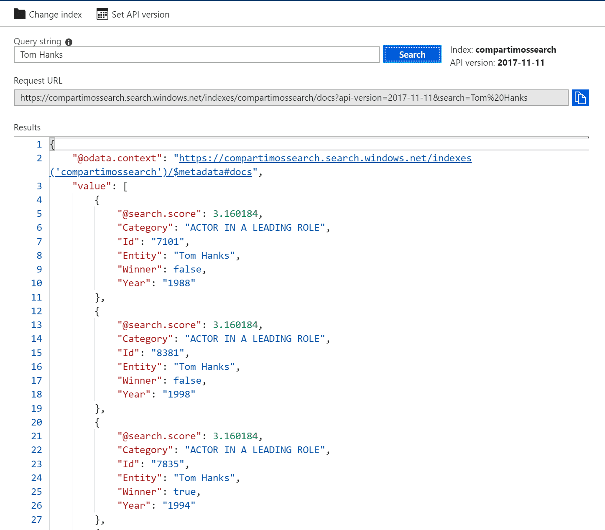
Task: Click the "value" key on line 3
Action: click(92, 186)
